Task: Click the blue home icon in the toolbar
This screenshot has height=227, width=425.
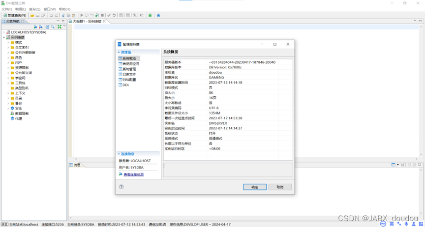Action: (158, 15)
